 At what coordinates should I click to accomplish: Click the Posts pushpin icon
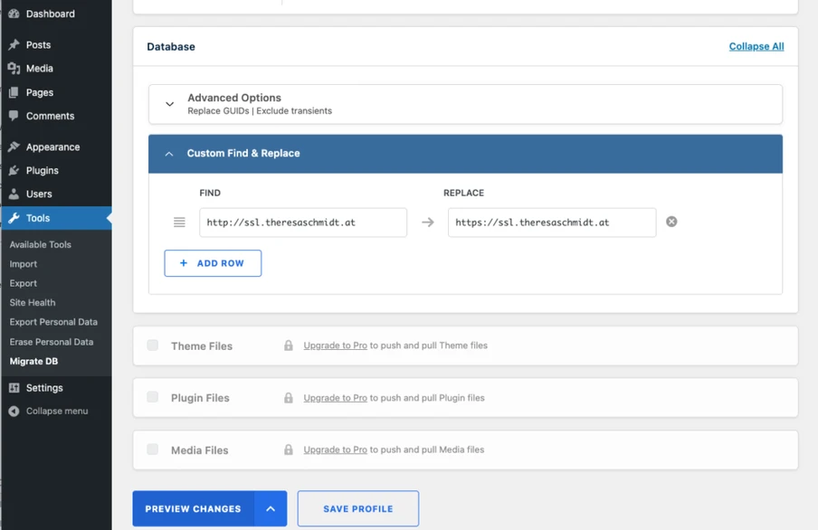14,45
